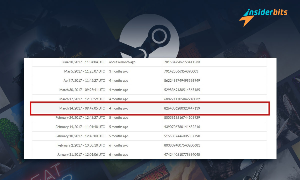Click the Insiderbits logo in the corner
The image size is (300, 180).
click(263, 16)
